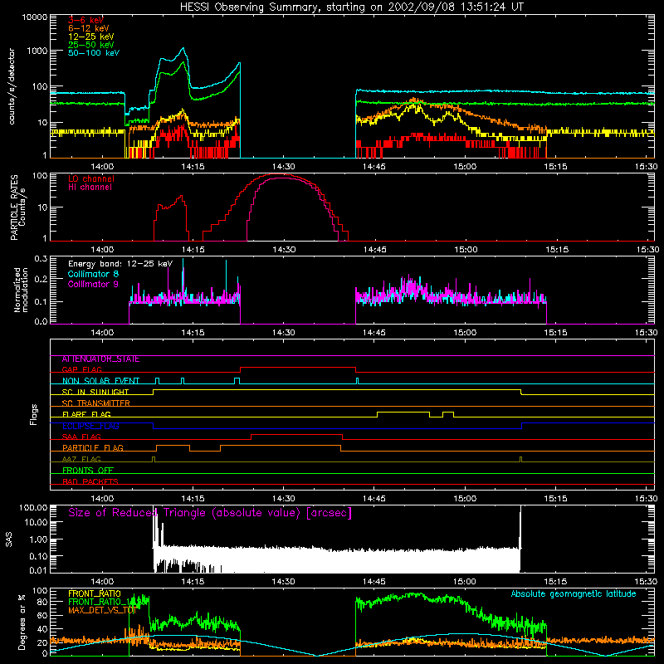This screenshot has height=664, width=664.
Task: Select the SAA_FLAG label
Action: coord(81,437)
